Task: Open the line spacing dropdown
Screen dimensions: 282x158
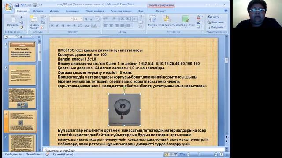Action: pos(134,18)
